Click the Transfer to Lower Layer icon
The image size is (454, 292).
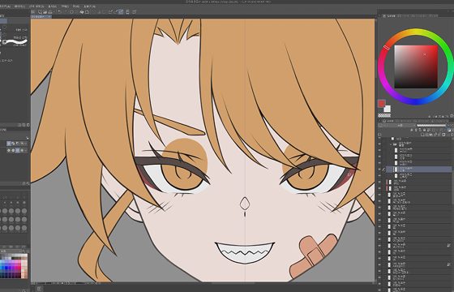435,135
